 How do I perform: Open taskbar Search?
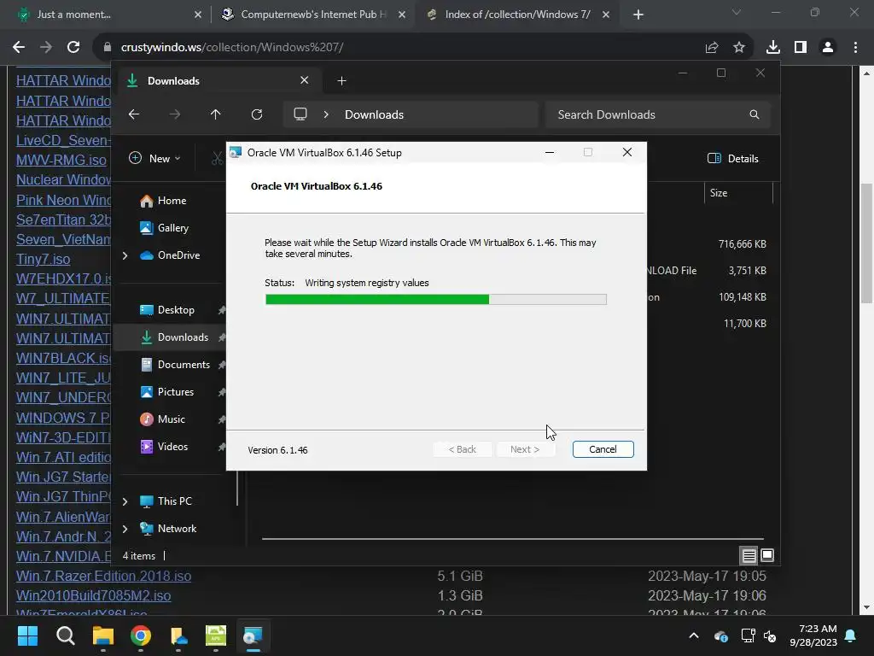(x=65, y=635)
